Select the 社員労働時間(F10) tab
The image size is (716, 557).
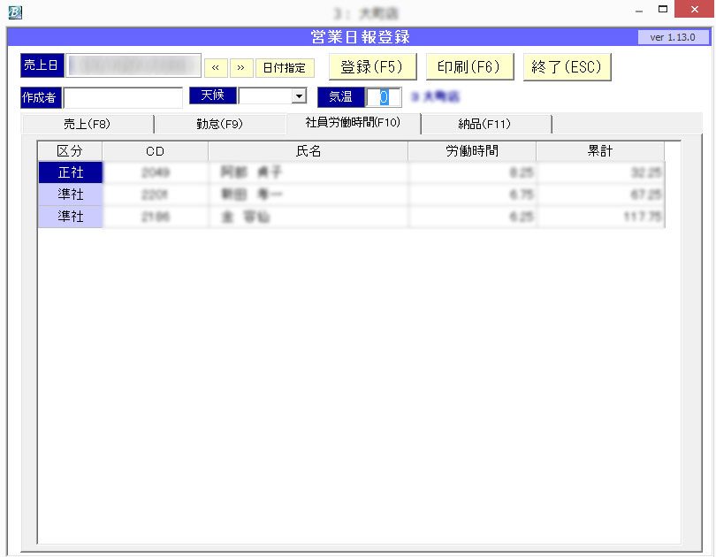[x=353, y=123]
